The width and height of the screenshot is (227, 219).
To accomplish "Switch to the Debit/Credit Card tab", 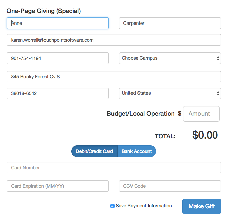I will 94,151.
